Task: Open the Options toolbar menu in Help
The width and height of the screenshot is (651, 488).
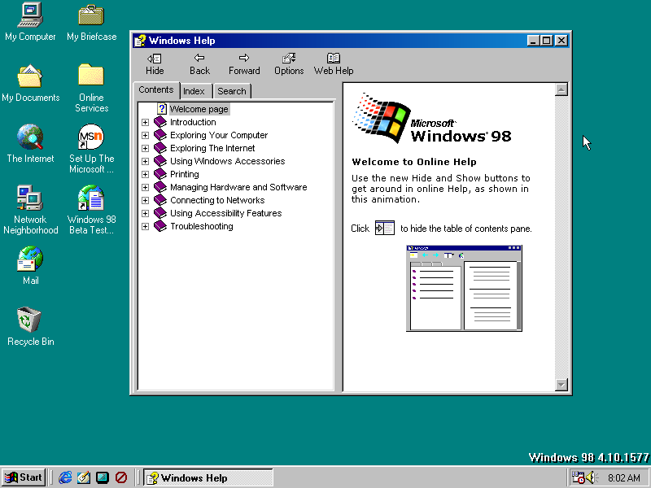Action: point(289,64)
